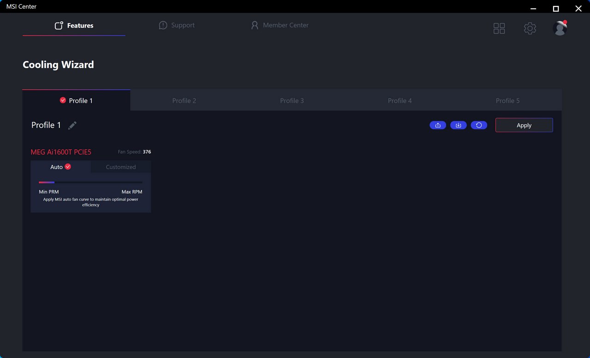The width and height of the screenshot is (590, 358).
Task: Open the Support tab
Action: 177,25
